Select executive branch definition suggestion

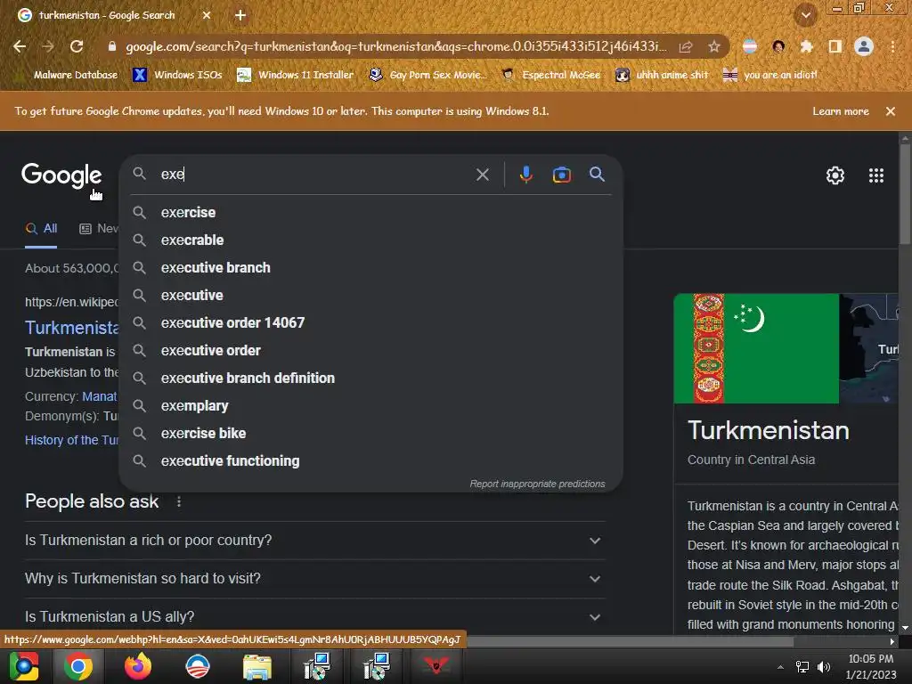(371, 378)
